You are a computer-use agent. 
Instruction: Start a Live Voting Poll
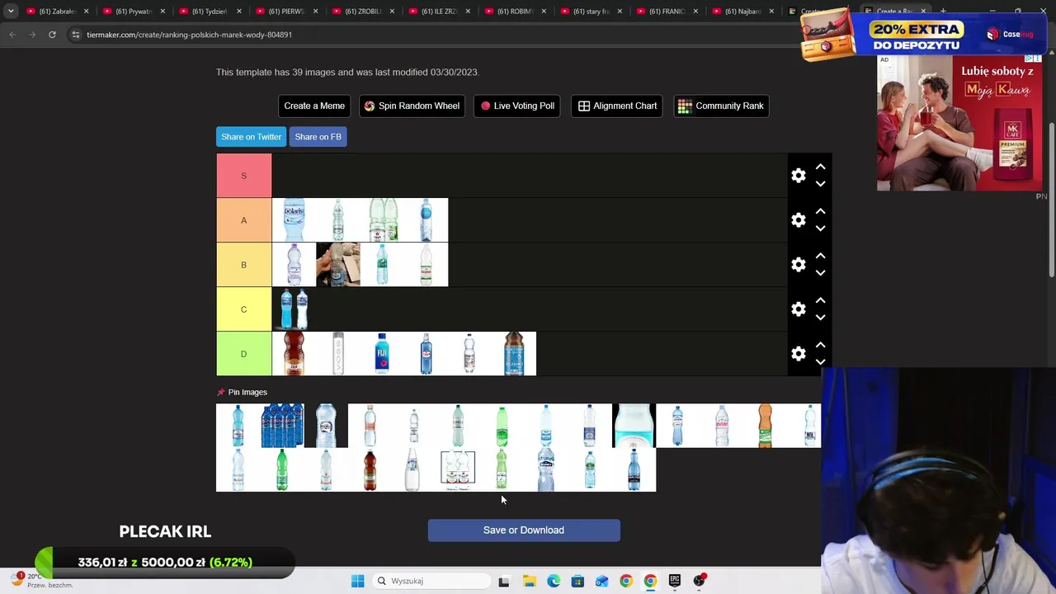click(x=517, y=106)
